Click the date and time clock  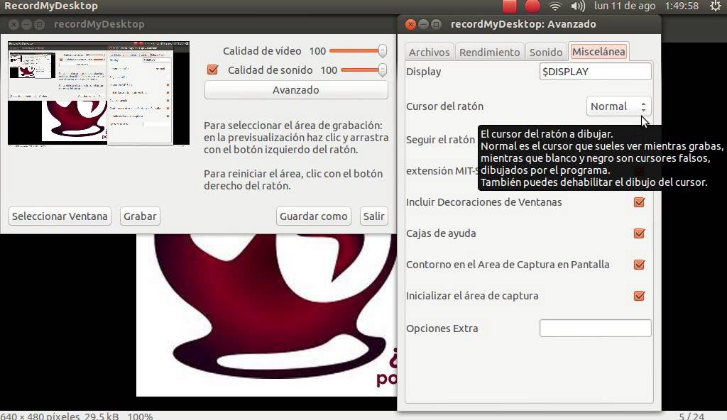pos(646,6)
